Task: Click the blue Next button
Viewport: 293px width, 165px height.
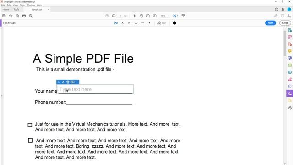Action: (x=271, y=23)
